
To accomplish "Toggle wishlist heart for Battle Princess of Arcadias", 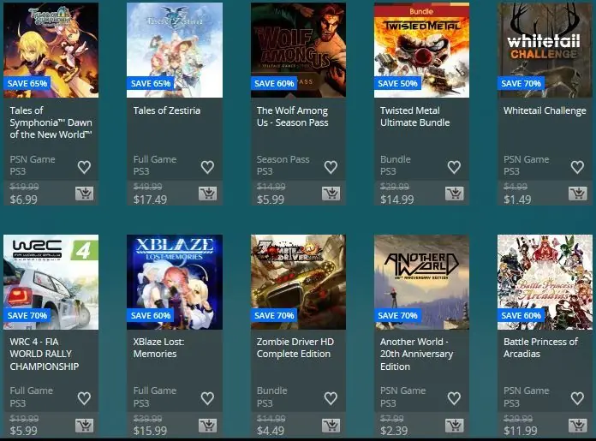I will pos(577,398).
